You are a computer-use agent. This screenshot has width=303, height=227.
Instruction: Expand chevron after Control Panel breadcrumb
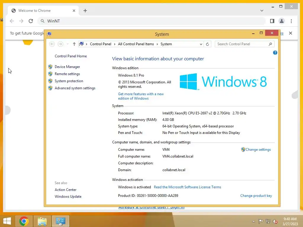[115, 44]
